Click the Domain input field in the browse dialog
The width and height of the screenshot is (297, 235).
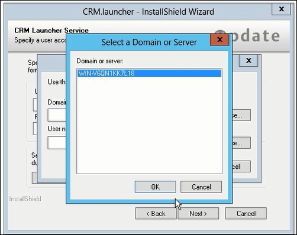point(57,115)
